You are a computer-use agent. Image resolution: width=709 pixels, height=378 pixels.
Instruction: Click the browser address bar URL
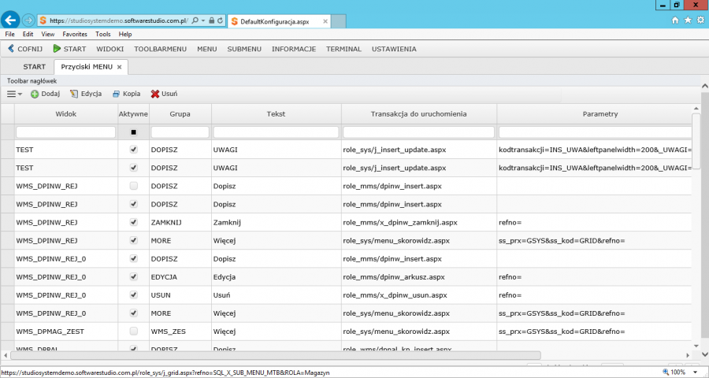(x=118, y=20)
